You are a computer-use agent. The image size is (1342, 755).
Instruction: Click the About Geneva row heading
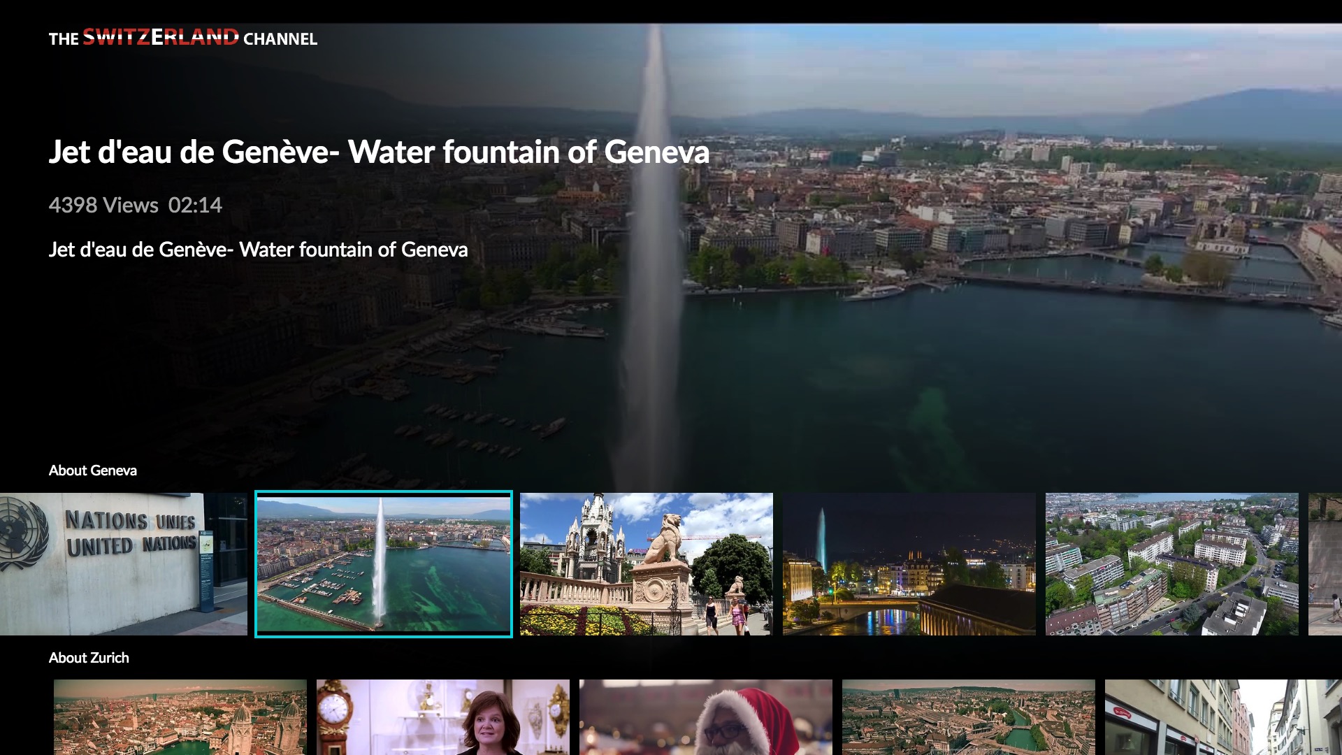point(92,470)
